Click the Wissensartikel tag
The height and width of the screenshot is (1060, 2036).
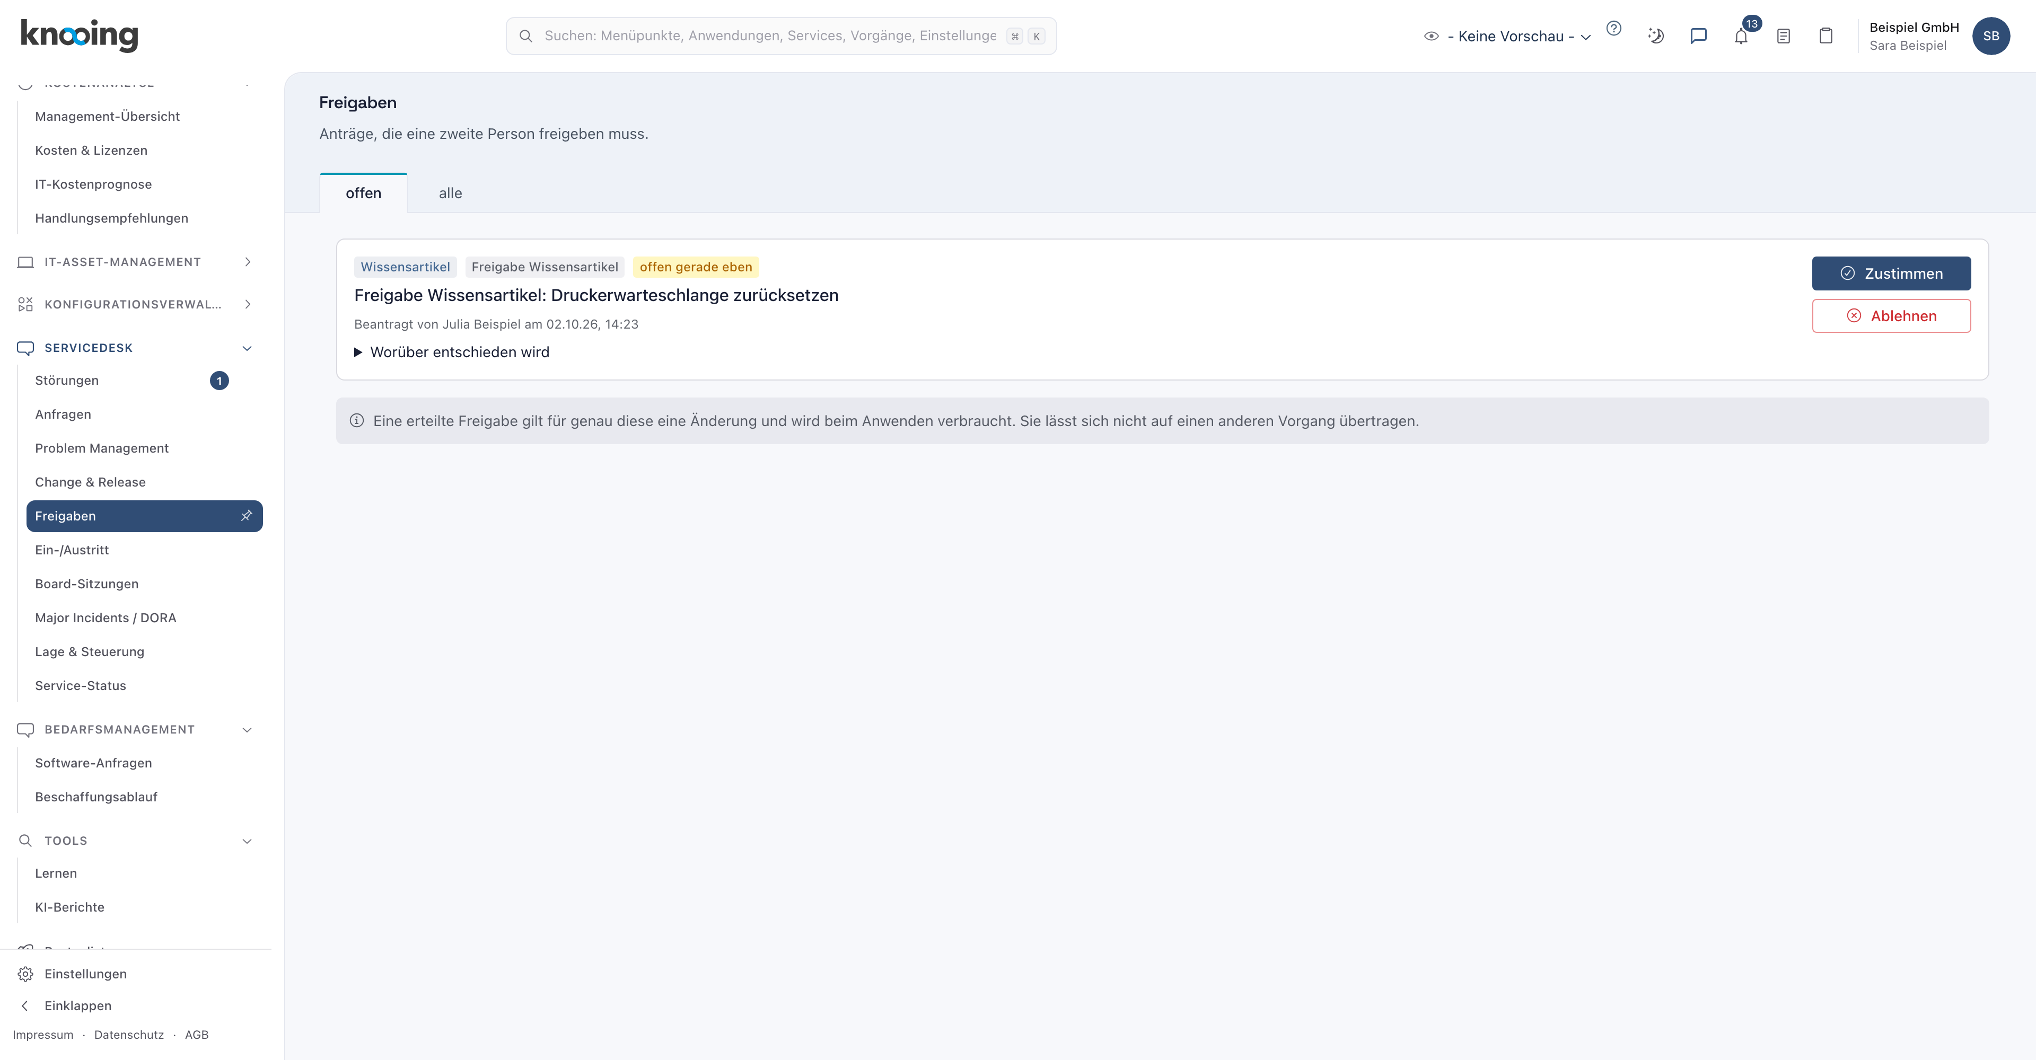point(406,267)
